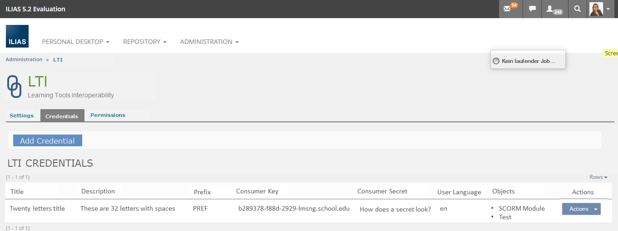Expand the Repository menu
The width and height of the screenshot is (618, 231).
pyautogui.click(x=144, y=42)
